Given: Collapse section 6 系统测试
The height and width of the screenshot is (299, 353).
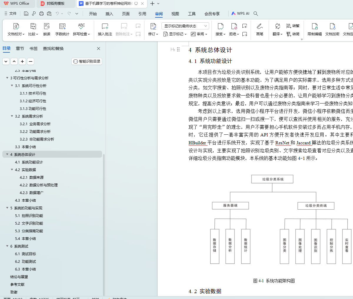Looking at the screenshot, I should point(7,246).
